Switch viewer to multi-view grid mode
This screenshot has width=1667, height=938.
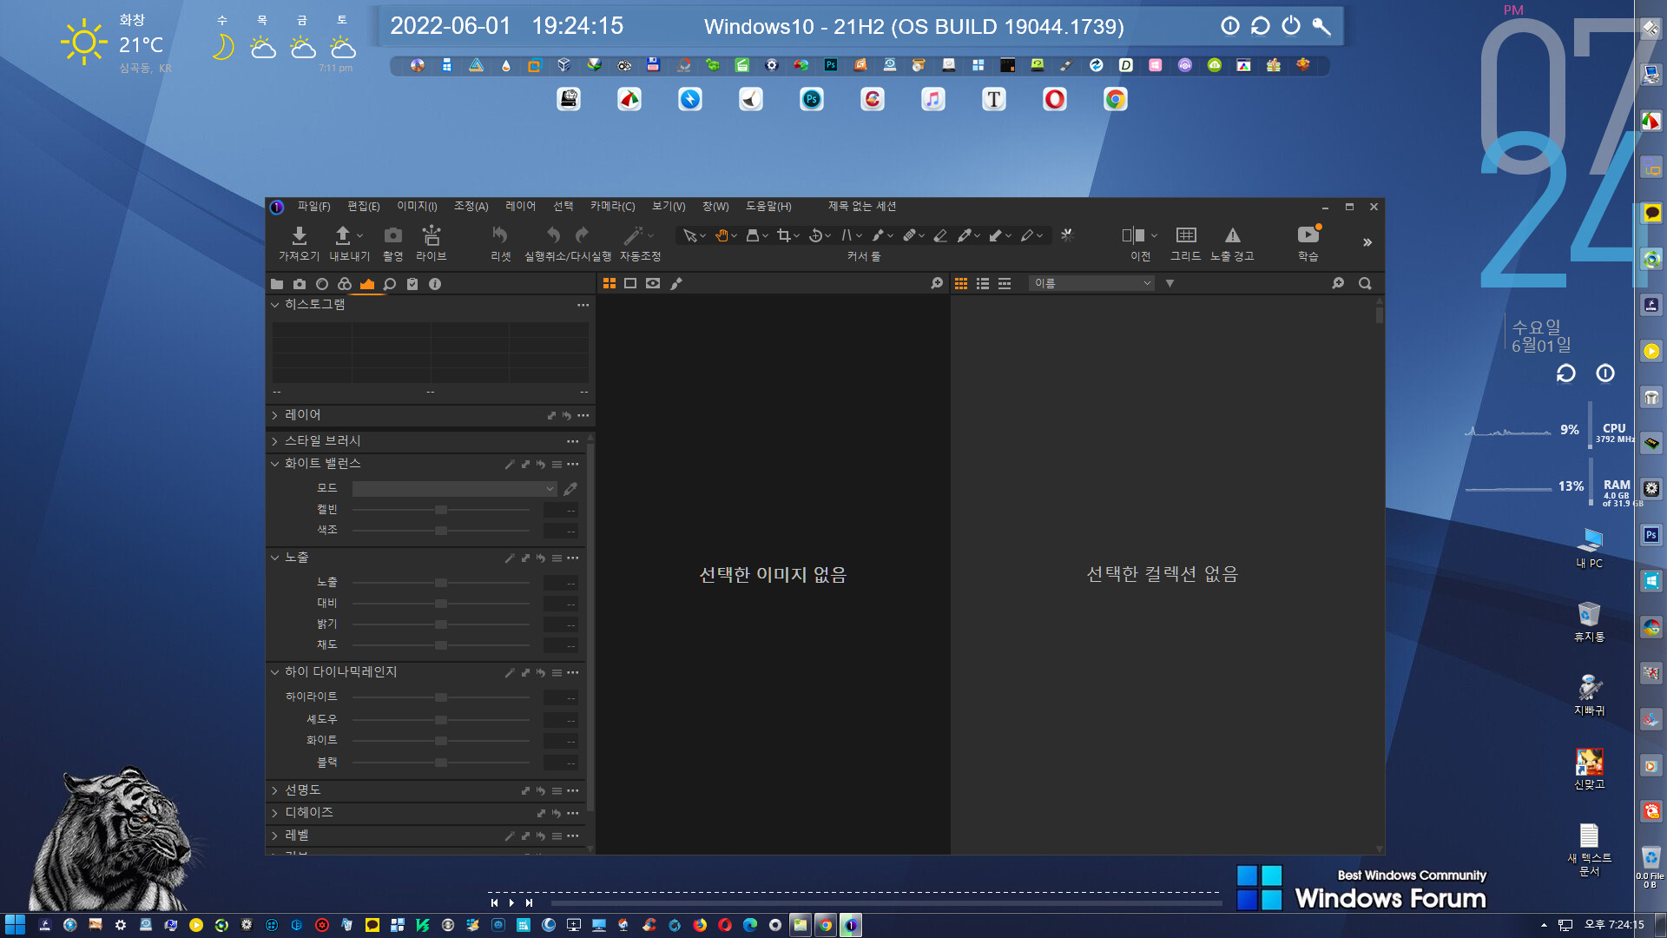pos(609,283)
